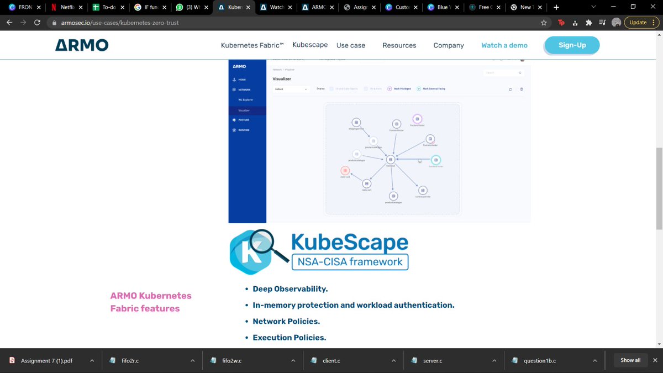Select the central frontend node in the graph
663x373 pixels.
pyautogui.click(x=390, y=159)
